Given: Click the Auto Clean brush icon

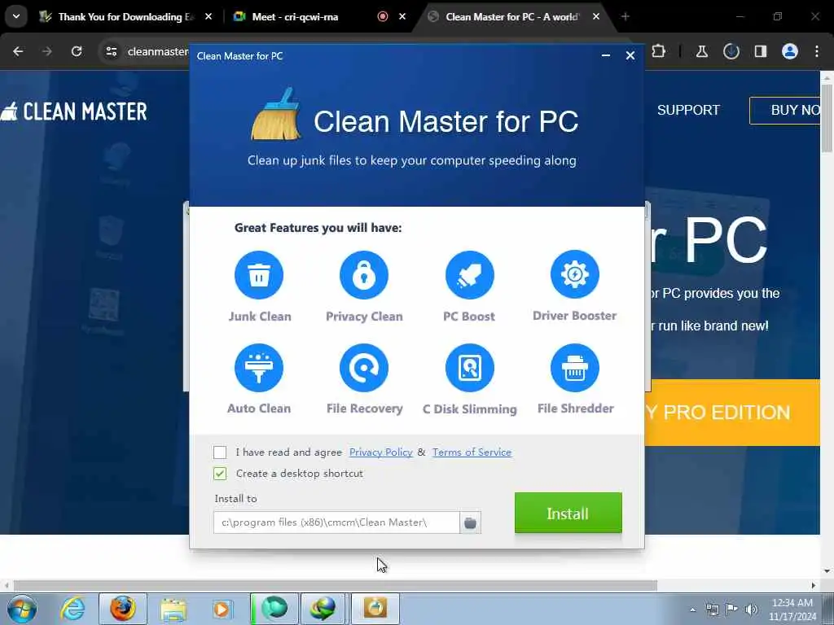Looking at the screenshot, I should (x=259, y=368).
